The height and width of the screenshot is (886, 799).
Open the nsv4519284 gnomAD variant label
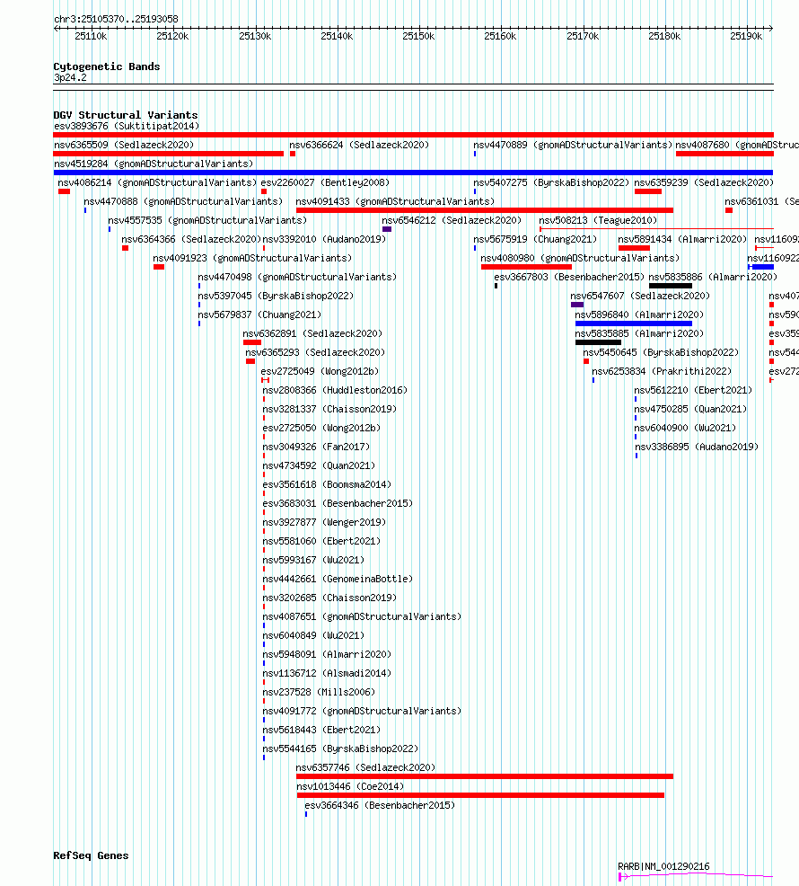pyautogui.click(x=154, y=164)
